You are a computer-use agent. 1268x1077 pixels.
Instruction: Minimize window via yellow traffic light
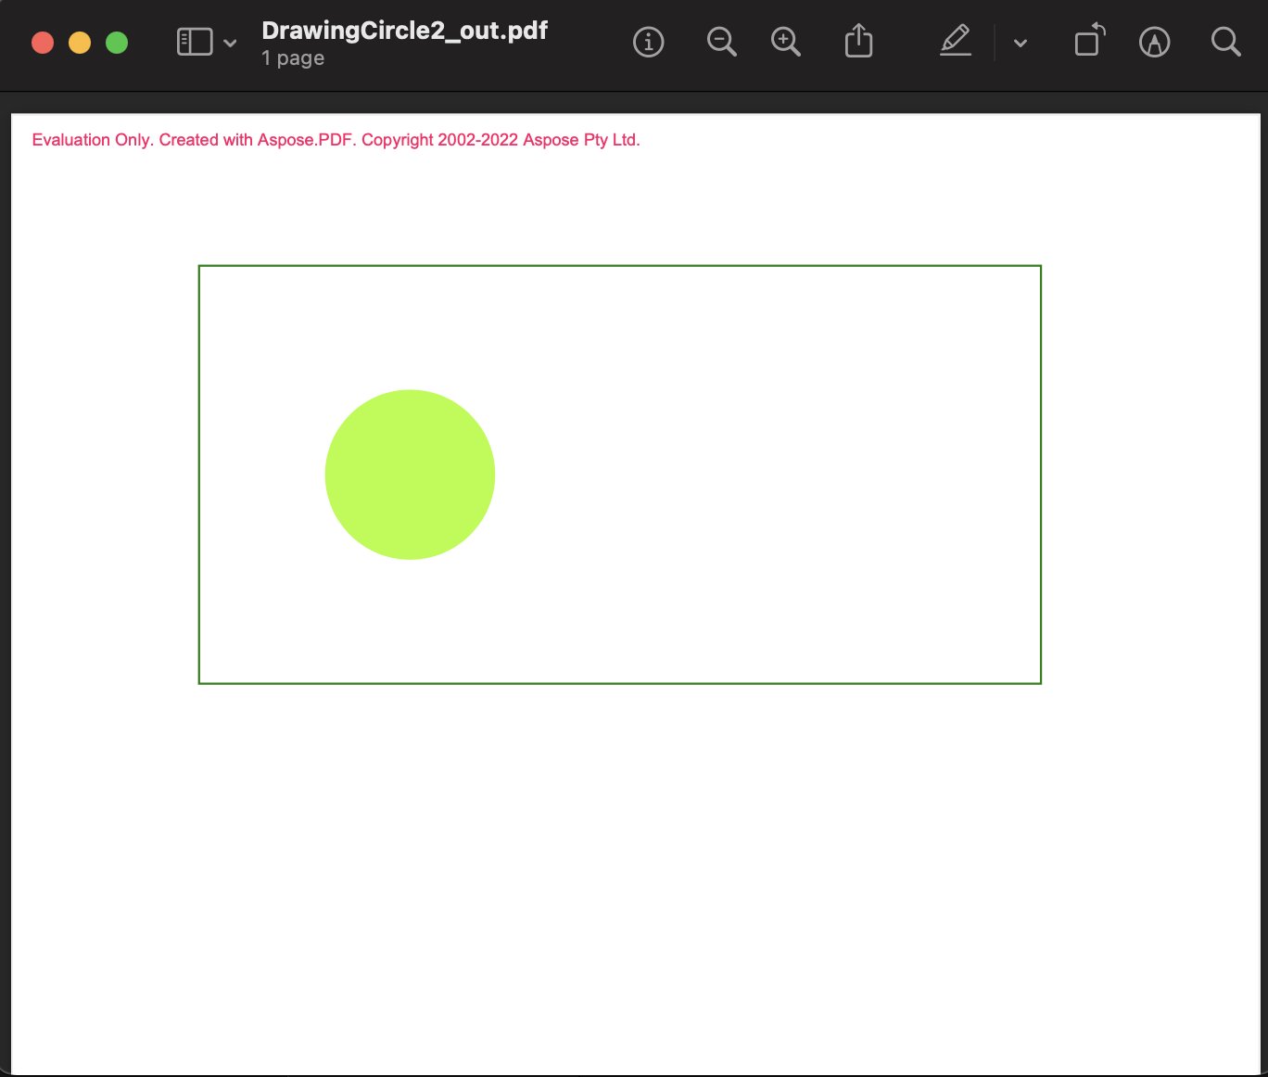click(79, 42)
